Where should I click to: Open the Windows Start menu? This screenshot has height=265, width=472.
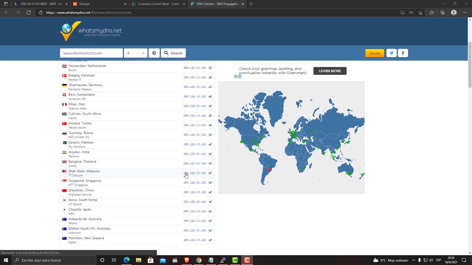click(x=6, y=260)
